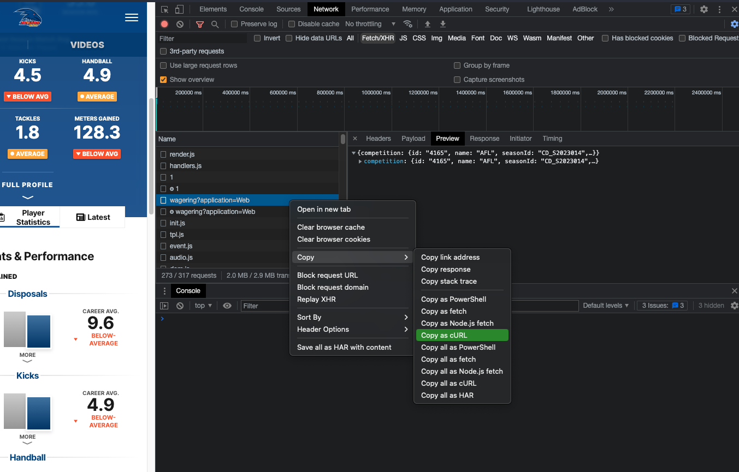Open DevTools settings gear icon

pyautogui.click(x=704, y=9)
